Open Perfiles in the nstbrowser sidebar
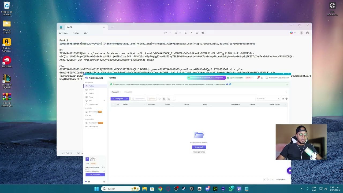 tap(95, 86)
